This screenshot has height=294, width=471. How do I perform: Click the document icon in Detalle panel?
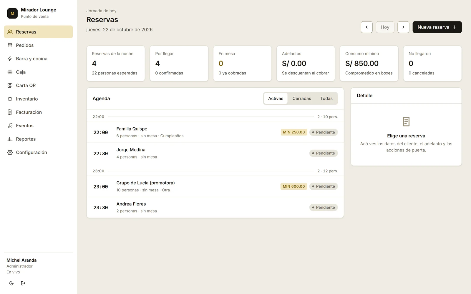coord(406,121)
